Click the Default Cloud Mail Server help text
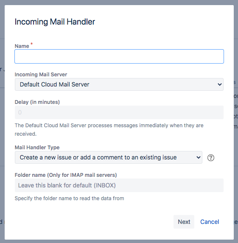238x243 pixels. (109, 130)
